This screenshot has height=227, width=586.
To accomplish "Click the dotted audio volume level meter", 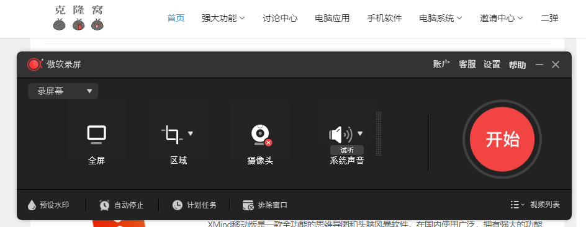I will 379,133.
